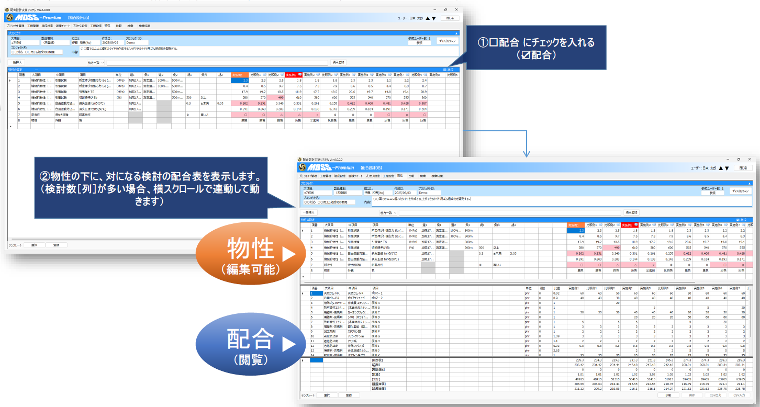Click the 一括挿入 button in upper window
This screenshot has height=407, width=760.
point(17,62)
